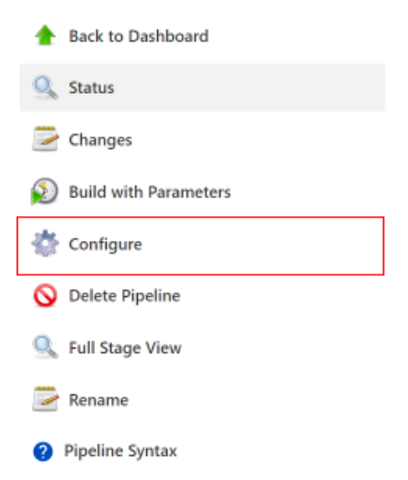Image resolution: width=408 pixels, height=480 pixels.
Task: Click the Build with Parameters clock icon
Action: point(44,191)
